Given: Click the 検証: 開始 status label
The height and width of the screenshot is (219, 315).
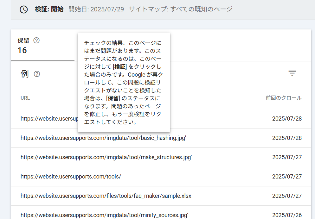Looking at the screenshot, I should coord(49,9).
